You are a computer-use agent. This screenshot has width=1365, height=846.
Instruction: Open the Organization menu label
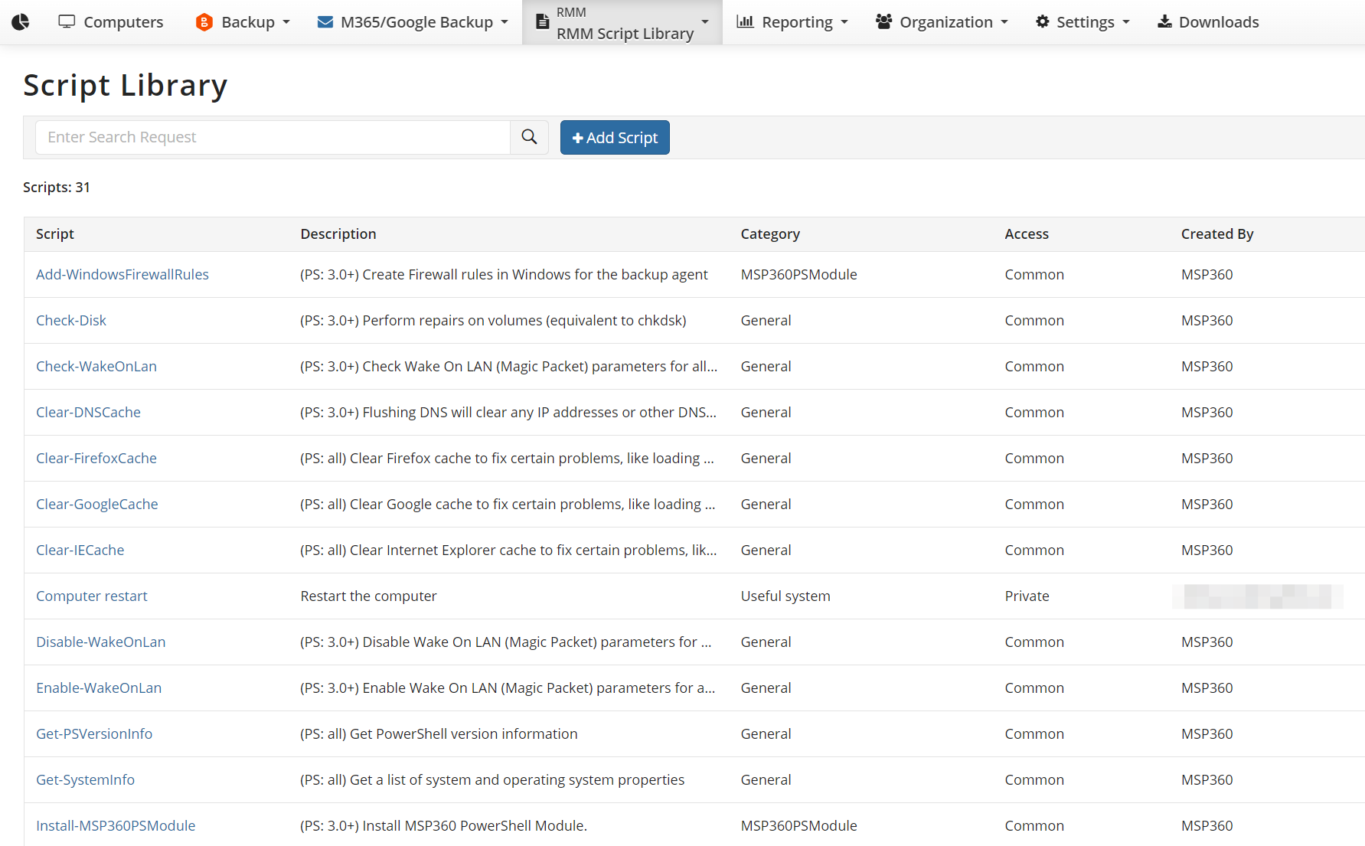(x=946, y=22)
